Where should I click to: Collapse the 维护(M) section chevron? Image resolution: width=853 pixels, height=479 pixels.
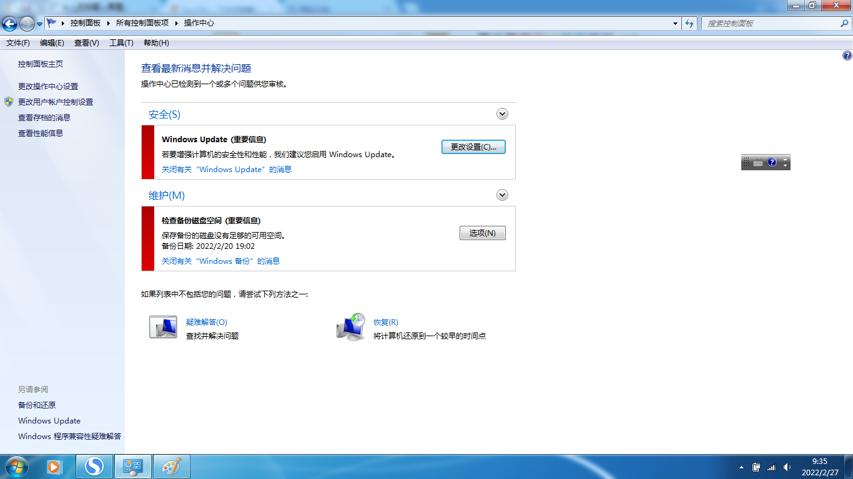[x=502, y=195]
